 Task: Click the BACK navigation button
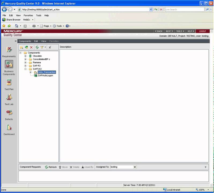click(159, 31)
